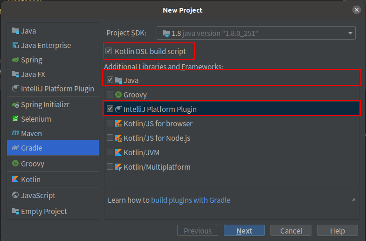The height and width of the screenshot is (241, 366).
Task: Choose the JavaScript globe icon
Action: click(x=15, y=195)
